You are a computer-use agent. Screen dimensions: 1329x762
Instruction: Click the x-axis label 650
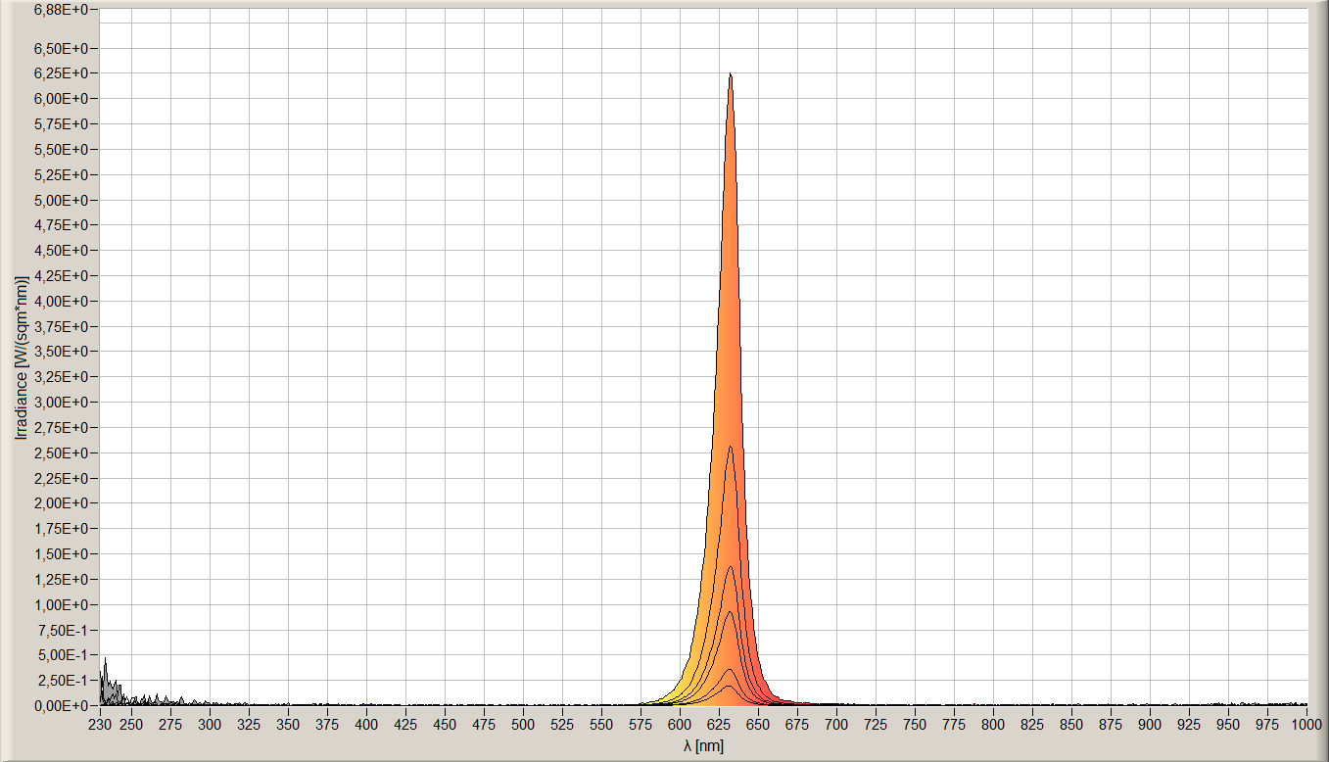(x=758, y=725)
